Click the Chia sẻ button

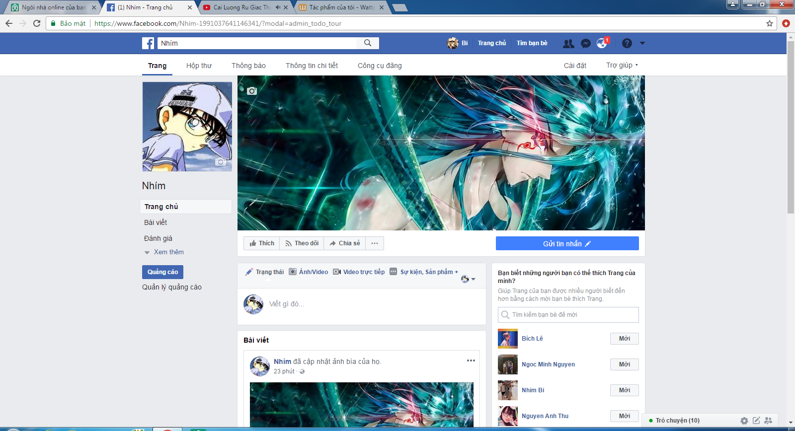(x=345, y=243)
